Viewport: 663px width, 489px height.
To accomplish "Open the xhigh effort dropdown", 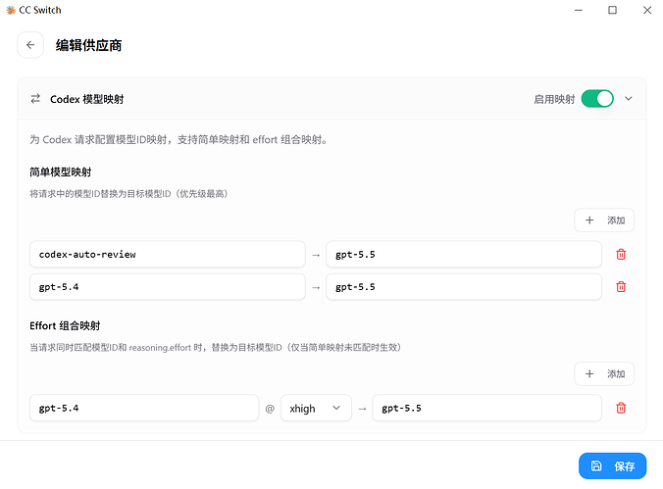I will pyautogui.click(x=316, y=409).
